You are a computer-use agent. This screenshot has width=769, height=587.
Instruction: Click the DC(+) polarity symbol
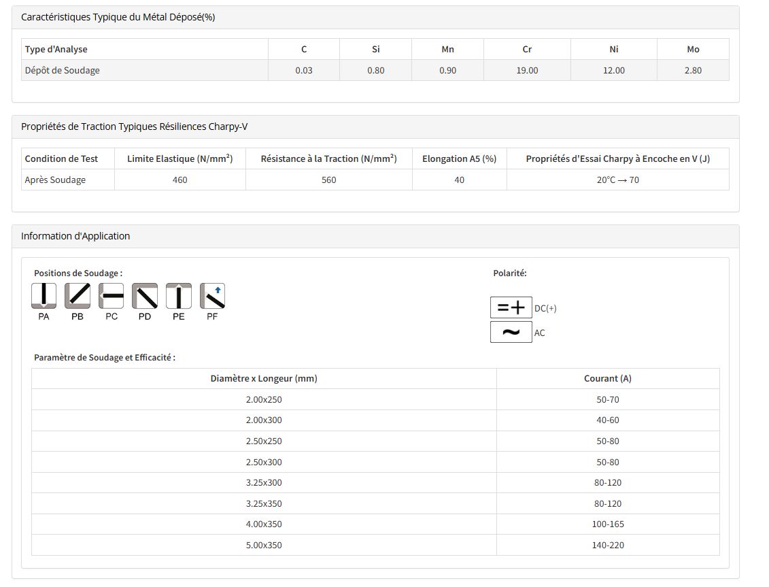click(511, 307)
